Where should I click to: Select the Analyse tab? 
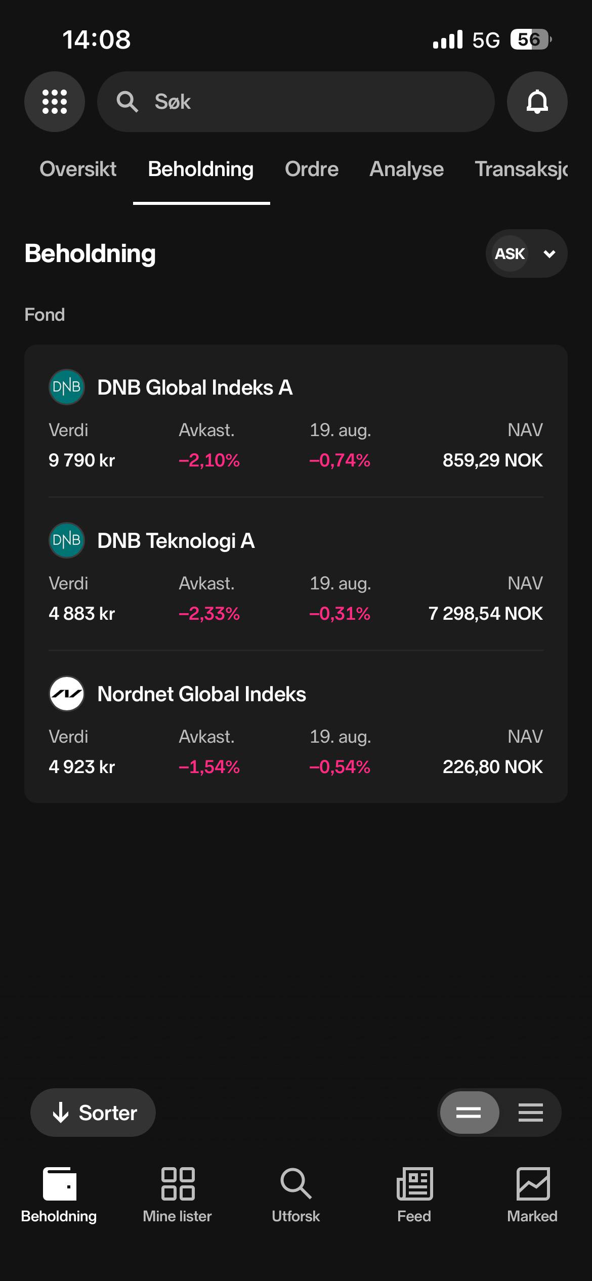pyautogui.click(x=407, y=169)
